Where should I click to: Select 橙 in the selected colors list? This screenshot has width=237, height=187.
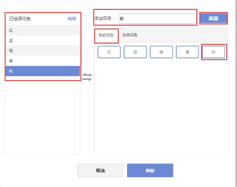click(x=43, y=51)
